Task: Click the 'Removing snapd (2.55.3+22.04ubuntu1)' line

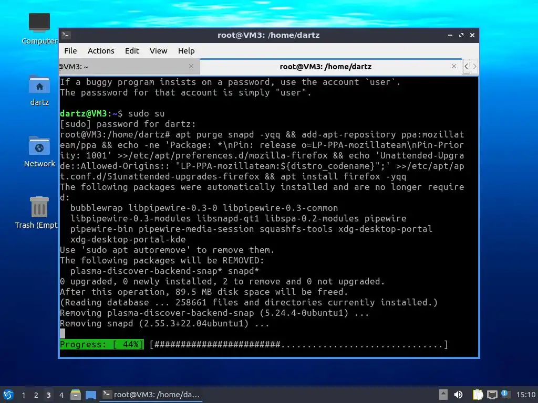Action: [164, 323]
